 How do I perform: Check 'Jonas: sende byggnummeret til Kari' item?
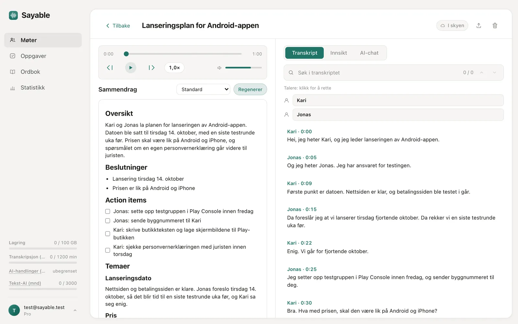click(107, 221)
